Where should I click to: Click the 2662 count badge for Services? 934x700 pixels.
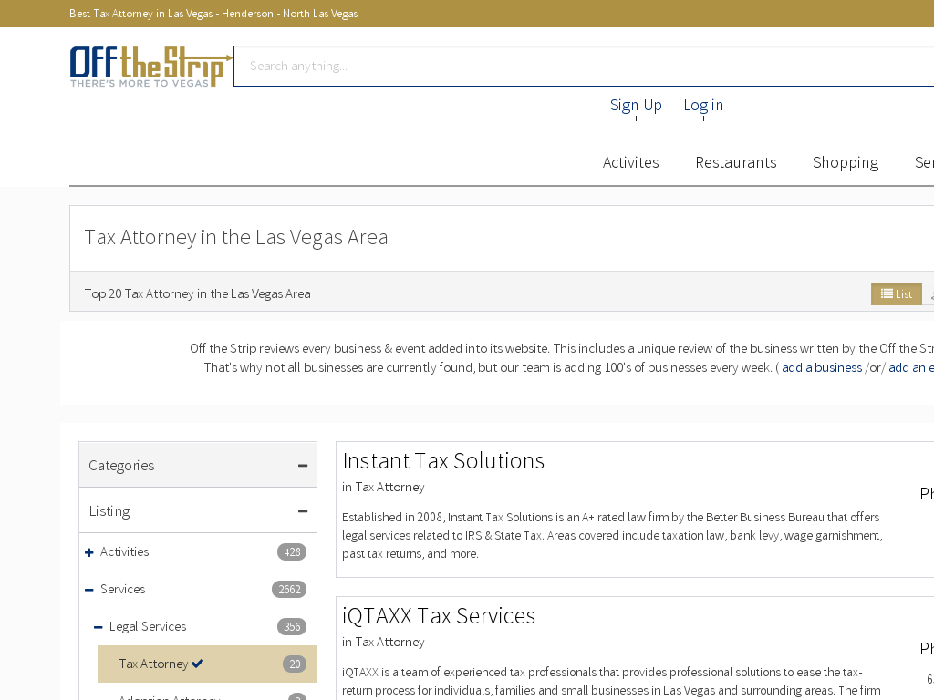[x=289, y=590]
